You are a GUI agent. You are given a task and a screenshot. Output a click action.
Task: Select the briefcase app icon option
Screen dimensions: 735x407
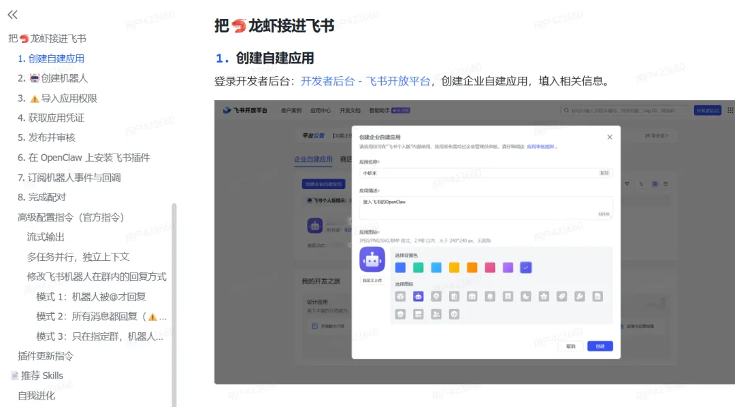tap(472, 297)
